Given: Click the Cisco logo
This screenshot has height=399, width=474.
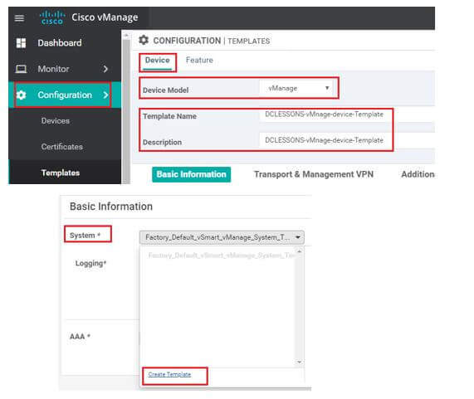Looking at the screenshot, I should (52, 17).
